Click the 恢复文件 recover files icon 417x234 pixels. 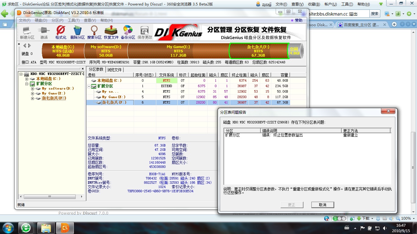[111, 33]
